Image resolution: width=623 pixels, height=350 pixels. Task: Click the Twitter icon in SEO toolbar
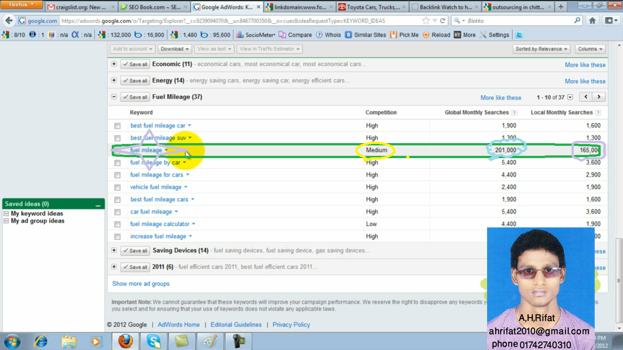[x=519, y=35]
